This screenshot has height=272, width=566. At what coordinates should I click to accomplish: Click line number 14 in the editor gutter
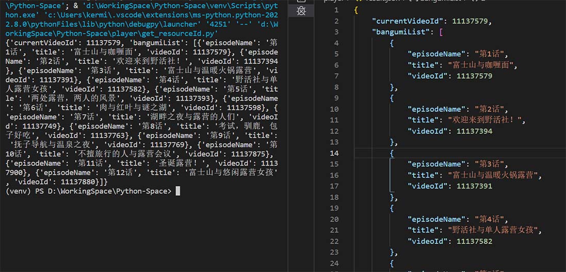pyautogui.click(x=335, y=153)
